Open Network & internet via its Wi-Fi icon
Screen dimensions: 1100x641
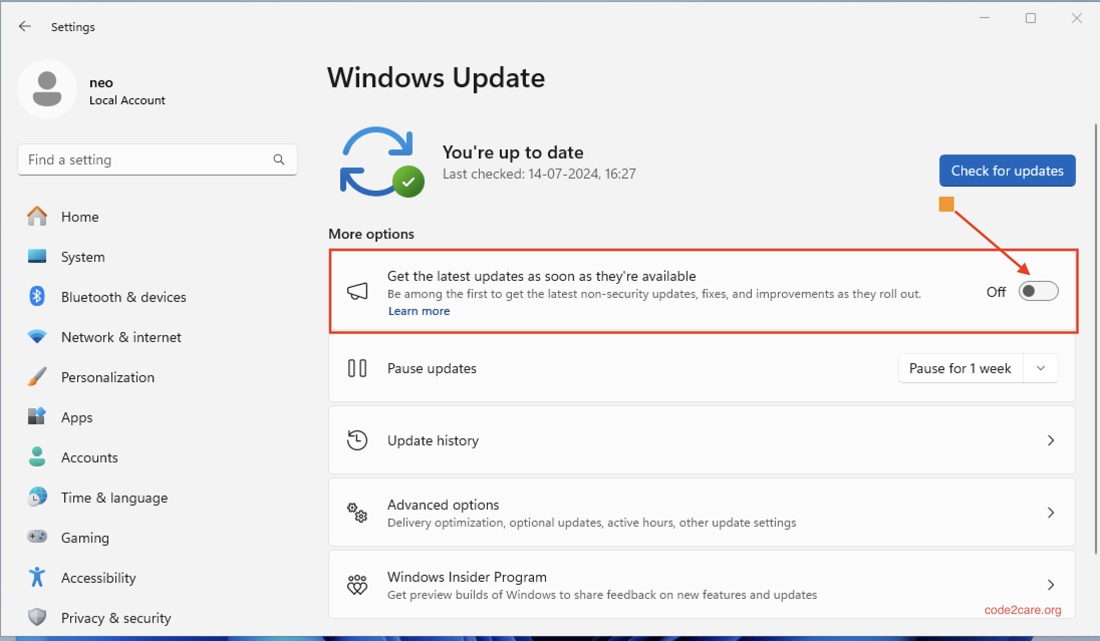point(37,337)
